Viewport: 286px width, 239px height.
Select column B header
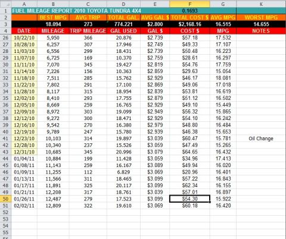point(53,4)
